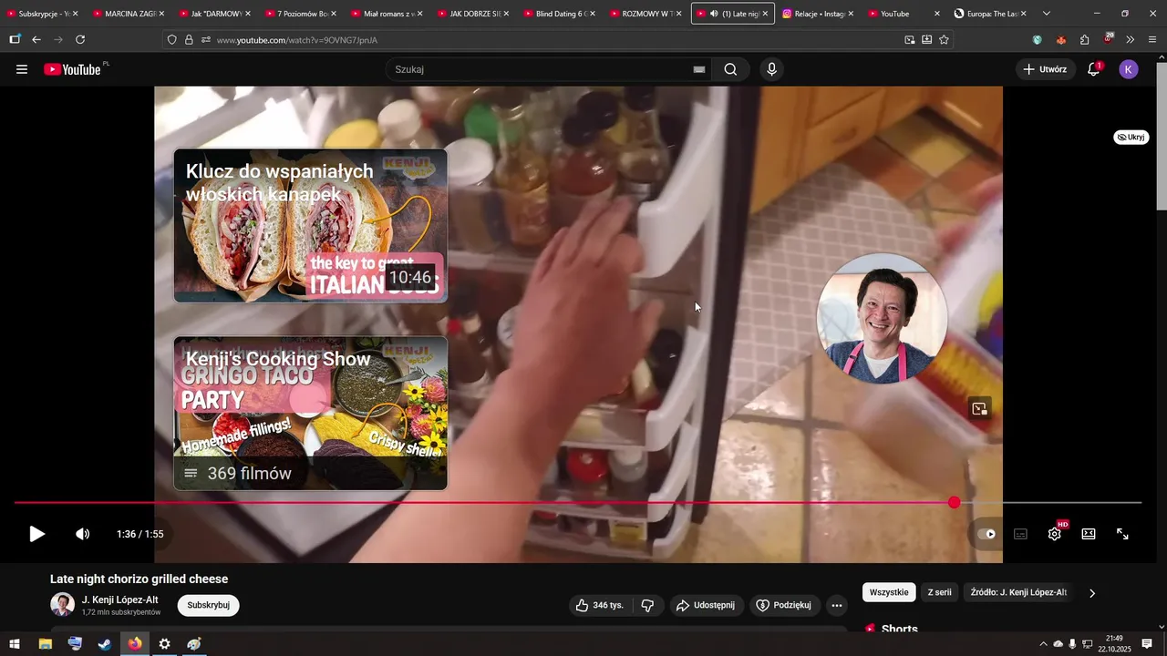The height and width of the screenshot is (656, 1167).
Task: Enter fullscreen mode
Action: tap(1123, 534)
